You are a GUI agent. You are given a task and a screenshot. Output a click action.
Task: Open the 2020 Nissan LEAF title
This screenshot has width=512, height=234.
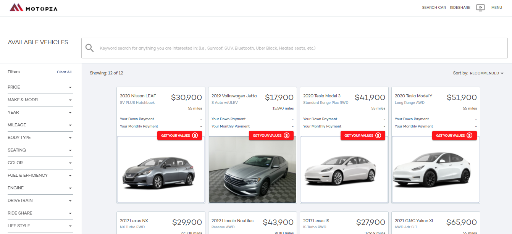click(x=138, y=96)
